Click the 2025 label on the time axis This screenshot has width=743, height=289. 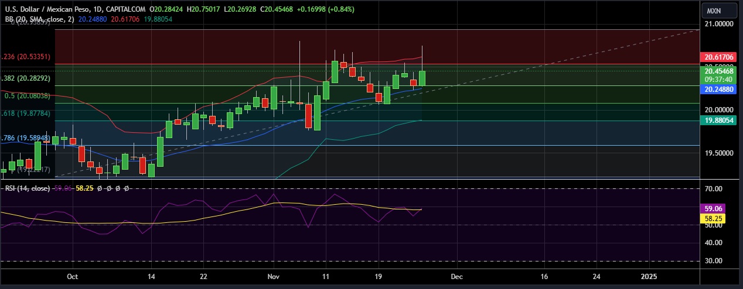click(x=649, y=276)
